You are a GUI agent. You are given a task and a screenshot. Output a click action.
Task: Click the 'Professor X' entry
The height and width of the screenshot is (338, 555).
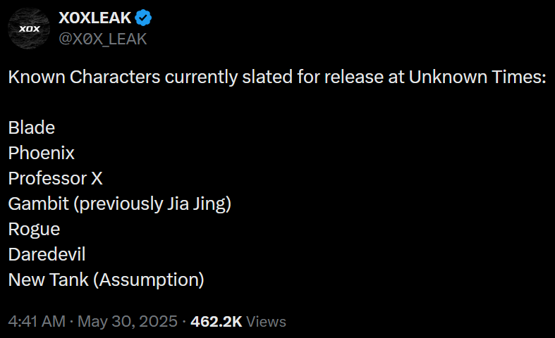pos(56,178)
